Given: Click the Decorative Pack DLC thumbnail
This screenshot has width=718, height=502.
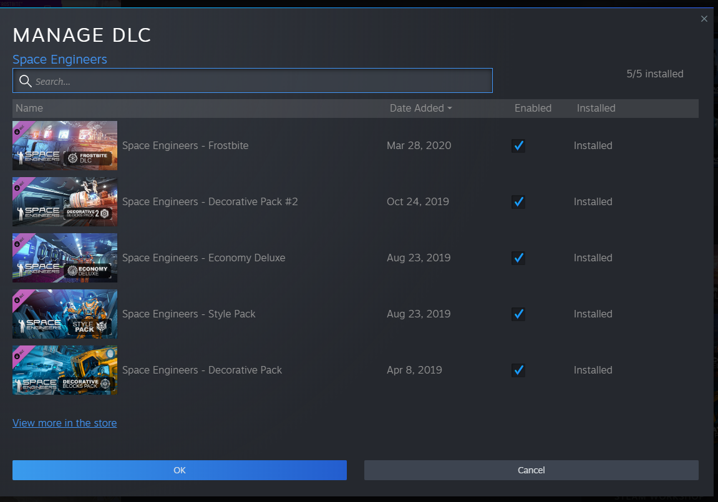Looking at the screenshot, I should coord(65,370).
